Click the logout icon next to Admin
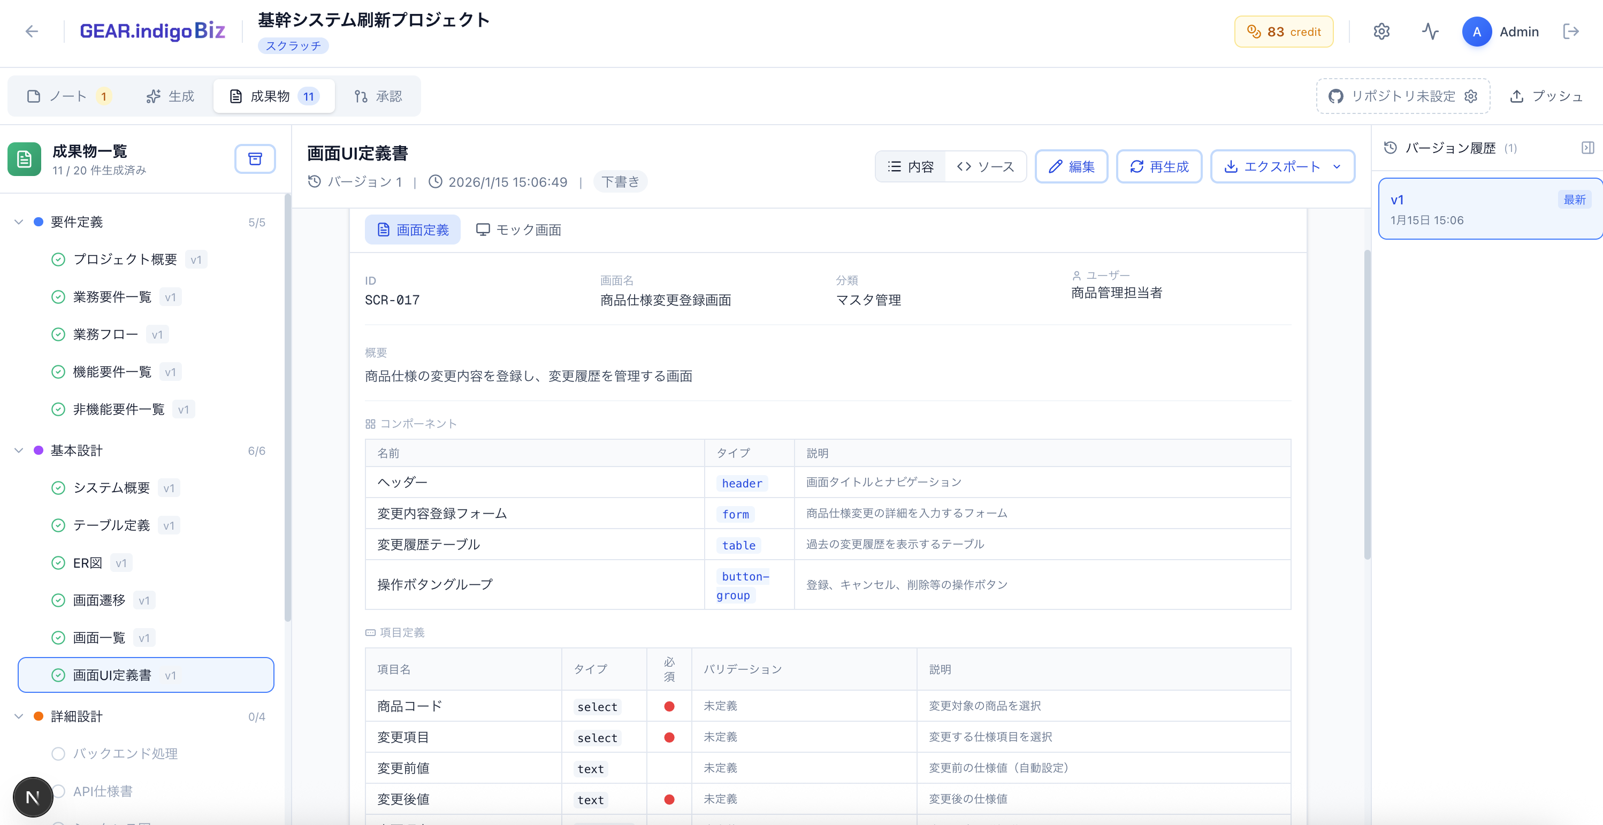The width and height of the screenshot is (1603, 825). pyautogui.click(x=1571, y=31)
